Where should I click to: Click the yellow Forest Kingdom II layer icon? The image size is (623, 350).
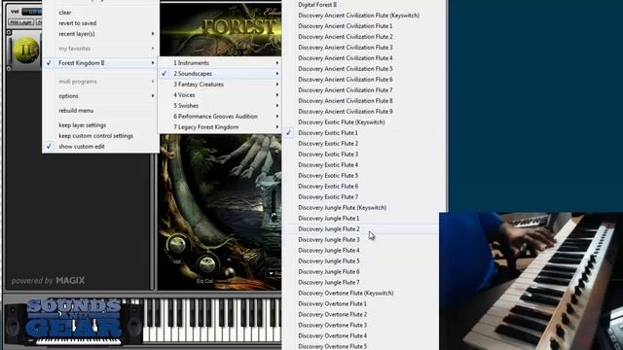click(26, 51)
